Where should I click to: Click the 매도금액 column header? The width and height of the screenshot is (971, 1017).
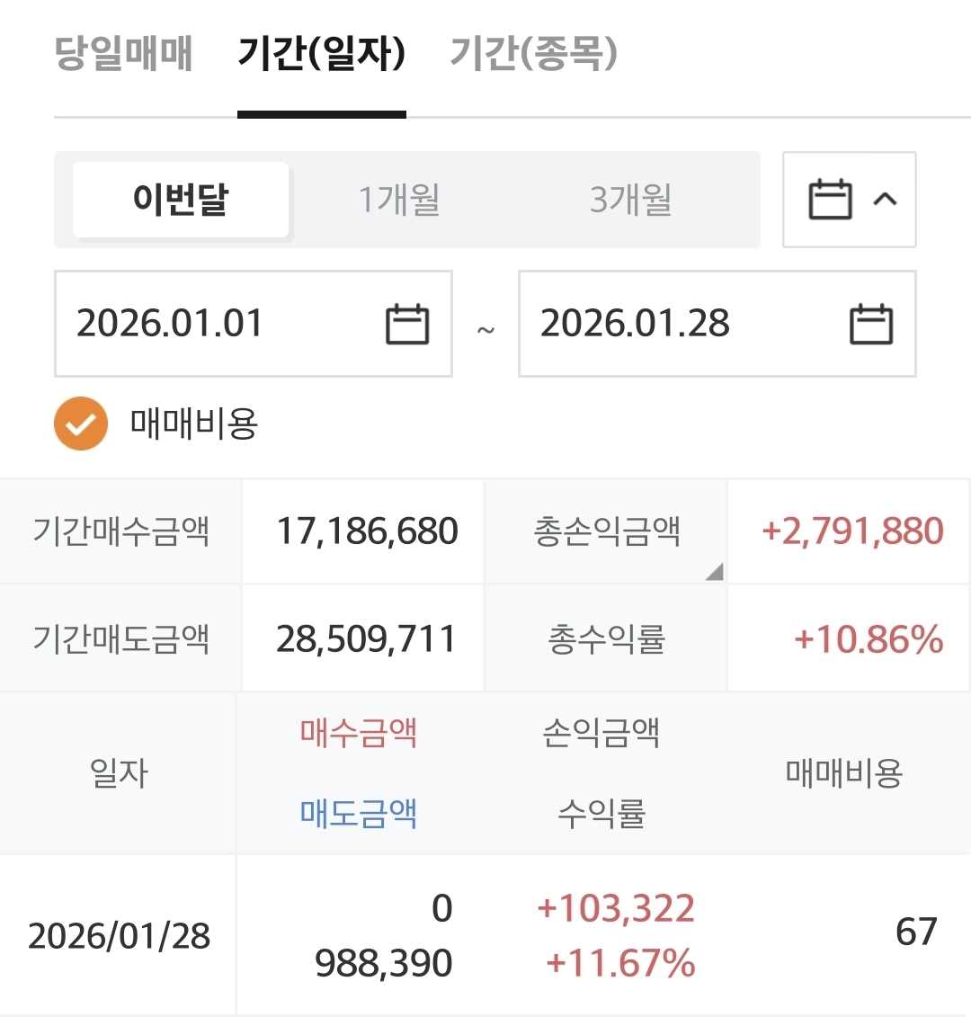click(x=359, y=814)
